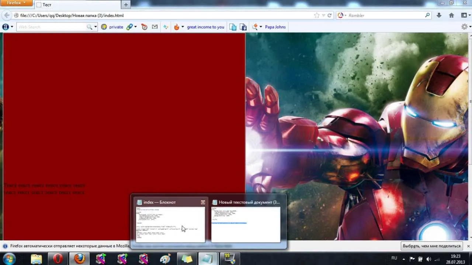Open Opera from the taskbar
The image size is (472, 265).
[58, 259]
